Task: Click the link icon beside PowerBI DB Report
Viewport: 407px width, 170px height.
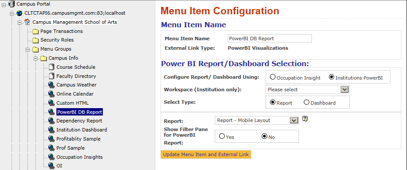Action: coord(51,112)
